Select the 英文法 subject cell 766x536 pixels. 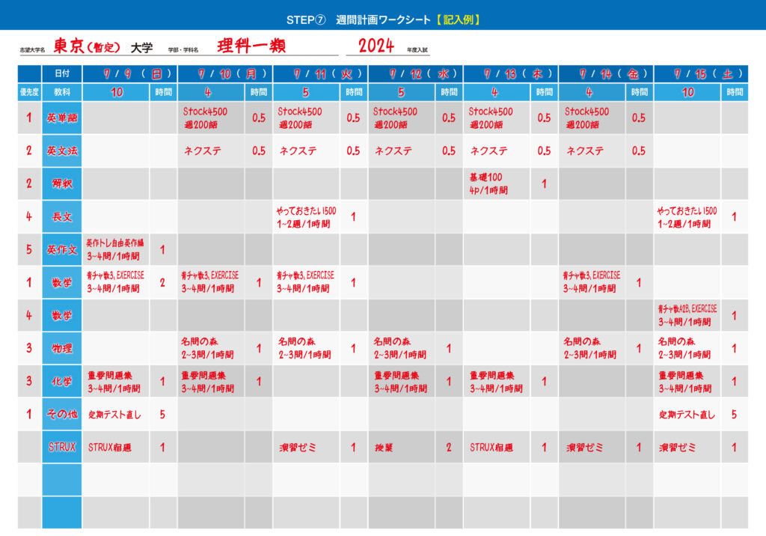coord(62,150)
